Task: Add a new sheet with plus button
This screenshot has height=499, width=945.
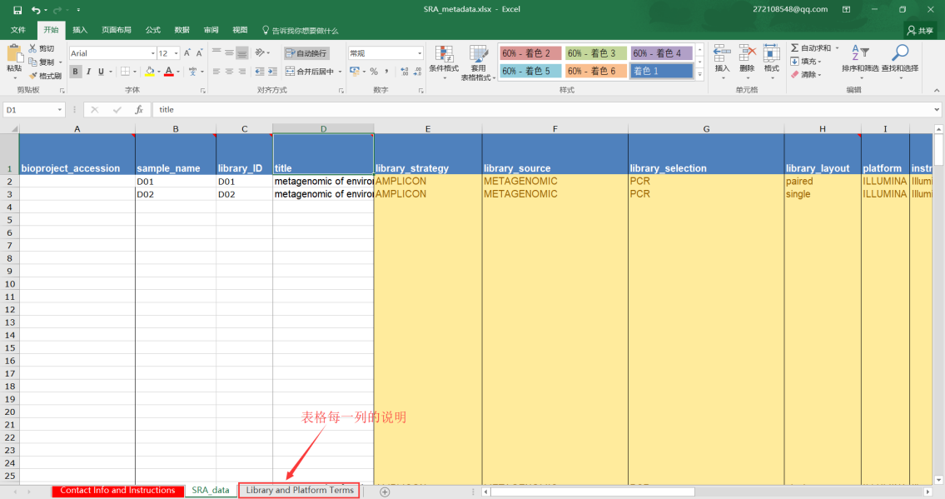Action: pyautogui.click(x=385, y=492)
